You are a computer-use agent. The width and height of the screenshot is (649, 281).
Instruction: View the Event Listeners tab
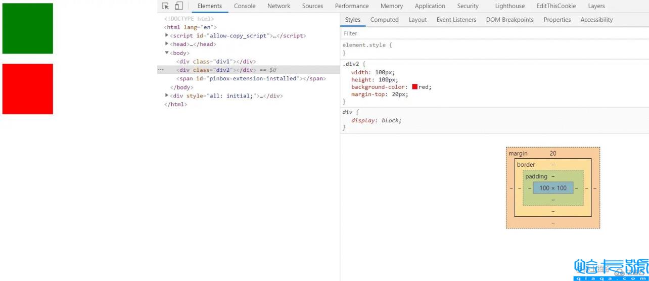click(x=456, y=20)
